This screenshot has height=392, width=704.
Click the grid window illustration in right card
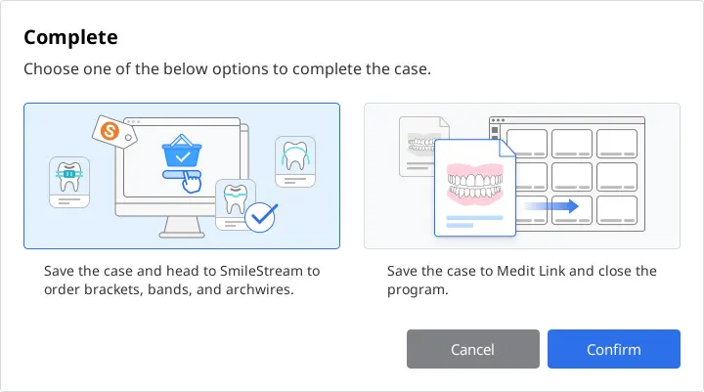pyautogui.click(x=567, y=174)
